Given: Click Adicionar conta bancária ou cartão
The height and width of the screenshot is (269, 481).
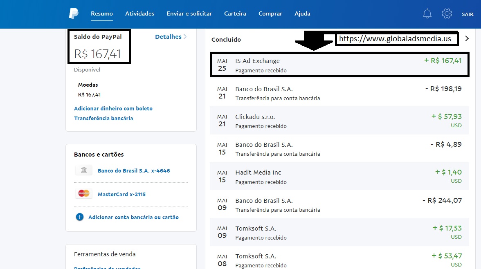Looking at the screenshot, I should [133, 217].
